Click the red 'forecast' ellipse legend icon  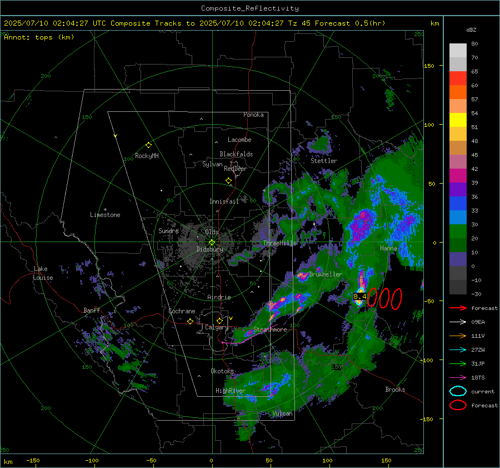[458, 405]
